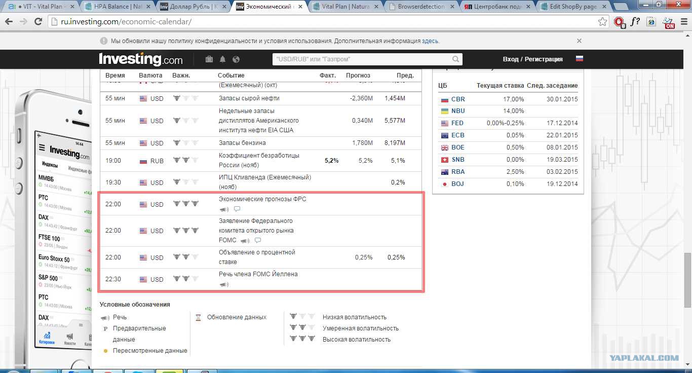Click comment icon beside FOMC statement event
Screen dimensions: 692x373
pos(258,240)
